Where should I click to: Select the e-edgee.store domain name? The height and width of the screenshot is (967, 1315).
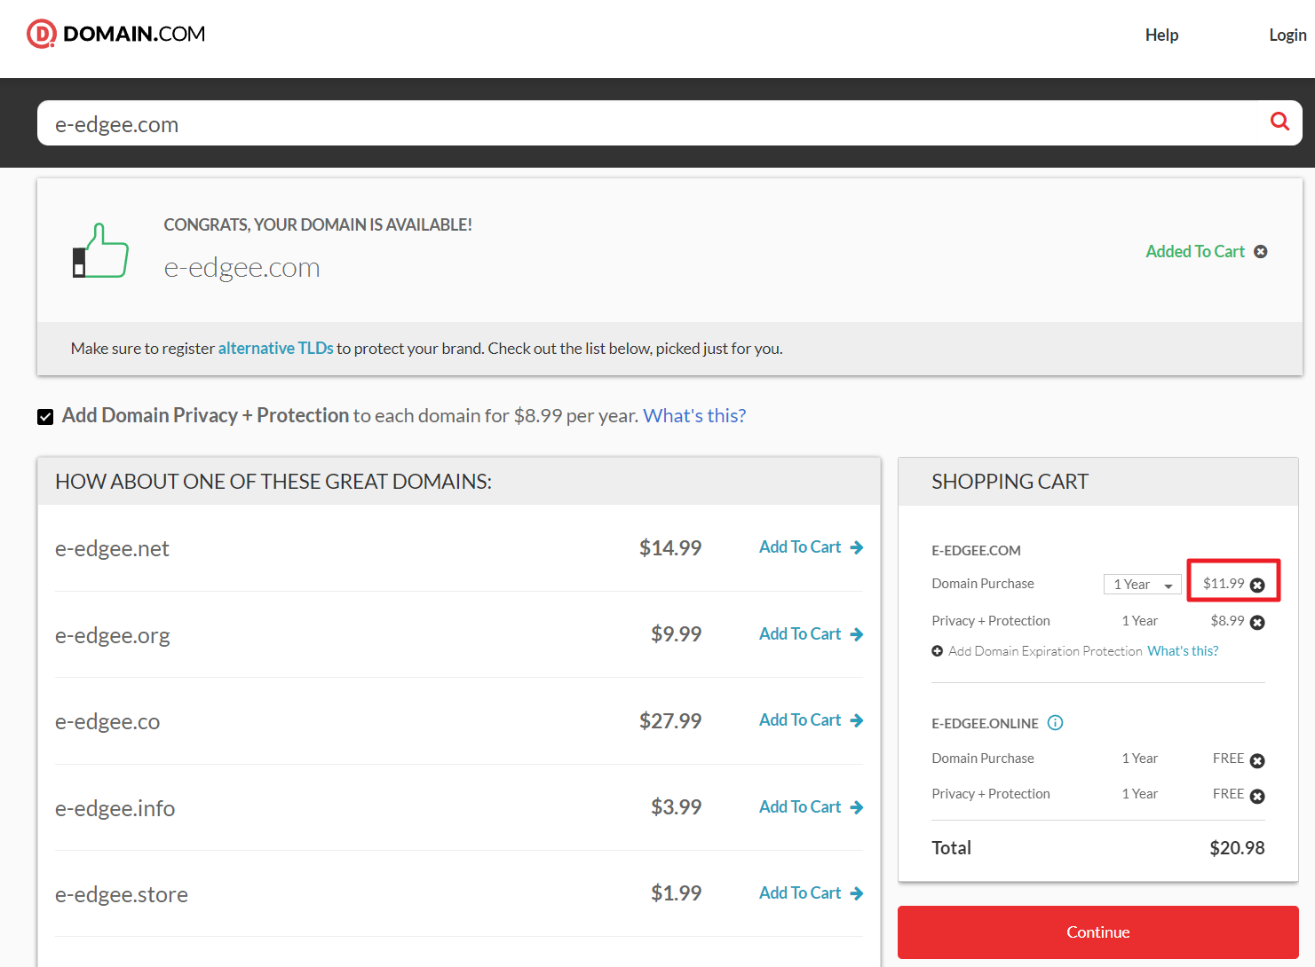[122, 895]
